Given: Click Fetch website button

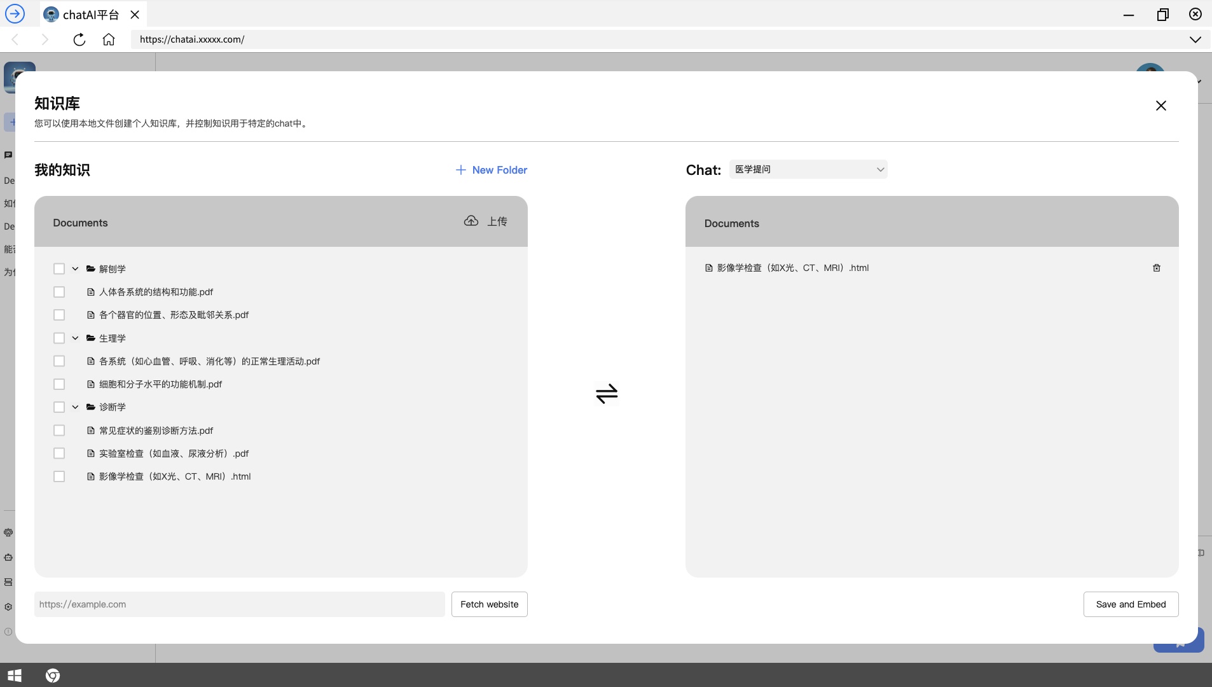Looking at the screenshot, I should (490, 604).
